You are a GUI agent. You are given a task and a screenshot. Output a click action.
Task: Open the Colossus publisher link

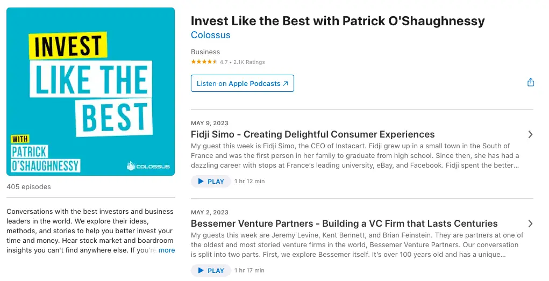point(210,35)
